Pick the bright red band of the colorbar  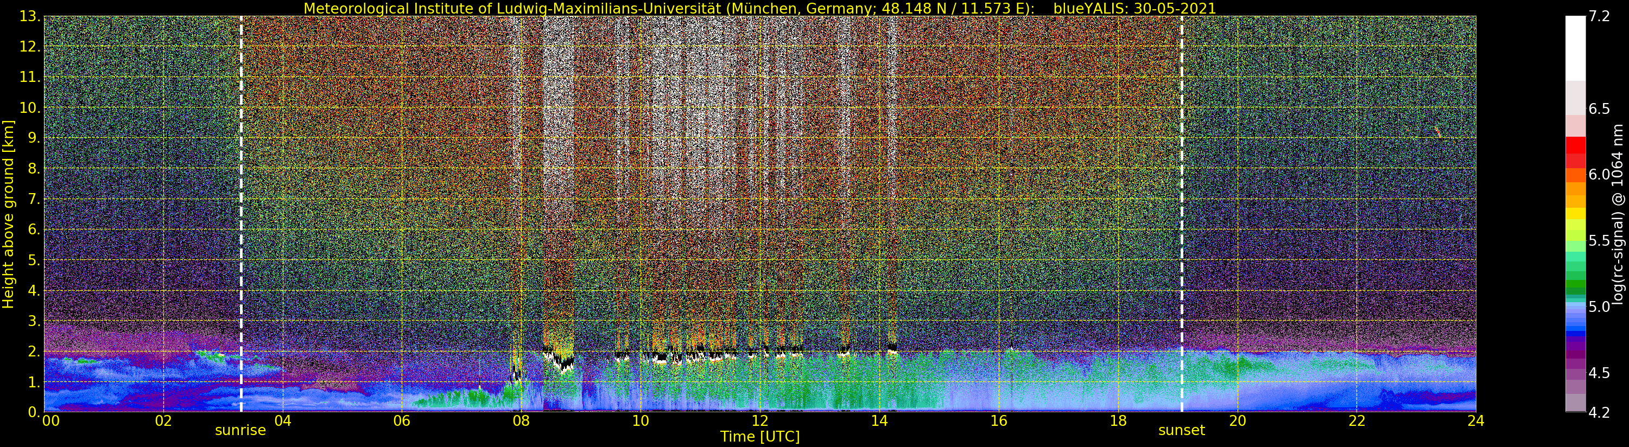click(1575, 145)
